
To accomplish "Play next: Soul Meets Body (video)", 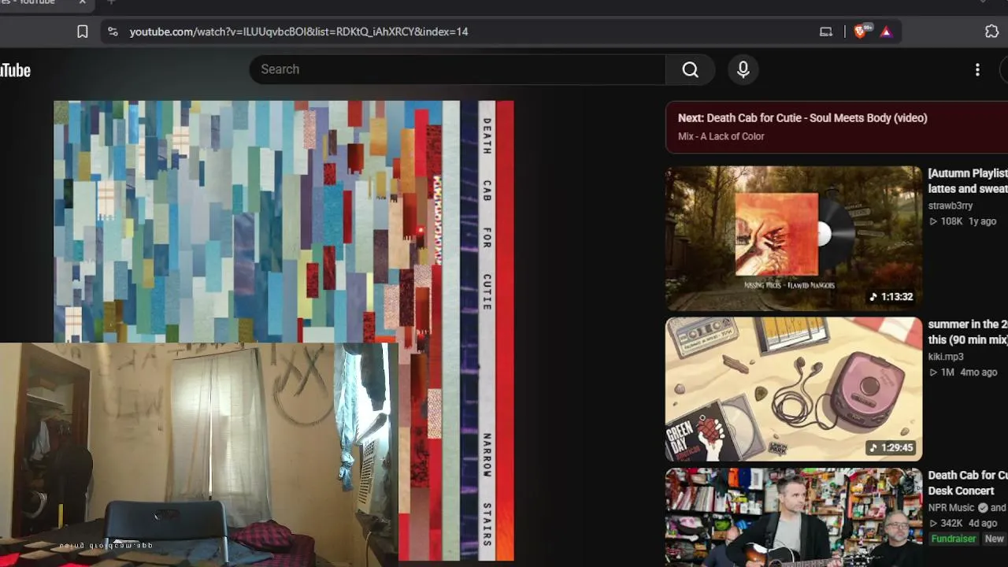I will pos(802,118).
